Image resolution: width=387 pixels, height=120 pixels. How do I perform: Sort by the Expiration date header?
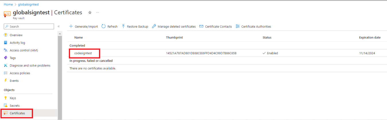coord(370,38)
